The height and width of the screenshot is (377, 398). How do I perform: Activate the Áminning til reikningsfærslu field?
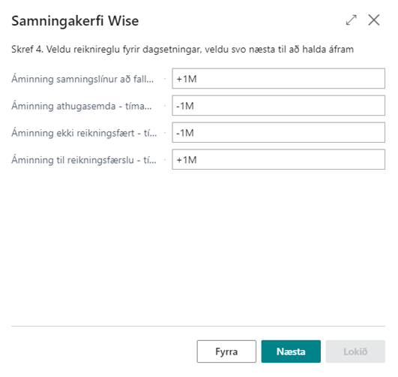pyautogui.click(x=278, y=159)
